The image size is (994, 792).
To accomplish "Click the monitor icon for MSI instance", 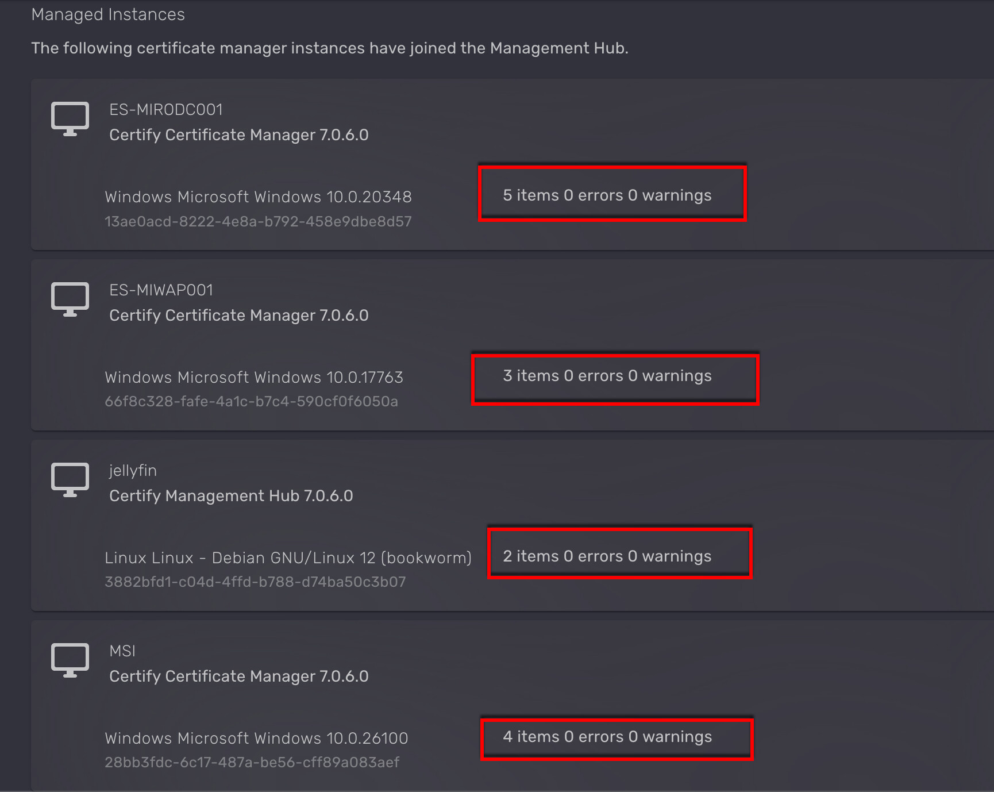I will tap(70, 660).
